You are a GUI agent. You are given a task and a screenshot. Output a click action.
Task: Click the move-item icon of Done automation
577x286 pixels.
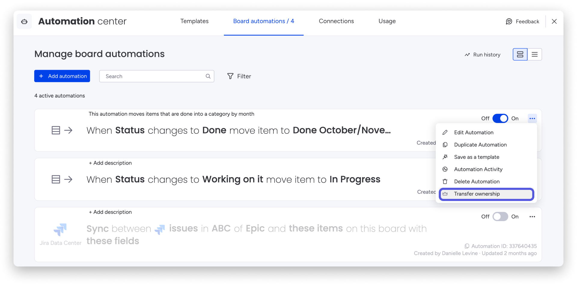pyautogui.click(x=62, y=130)
